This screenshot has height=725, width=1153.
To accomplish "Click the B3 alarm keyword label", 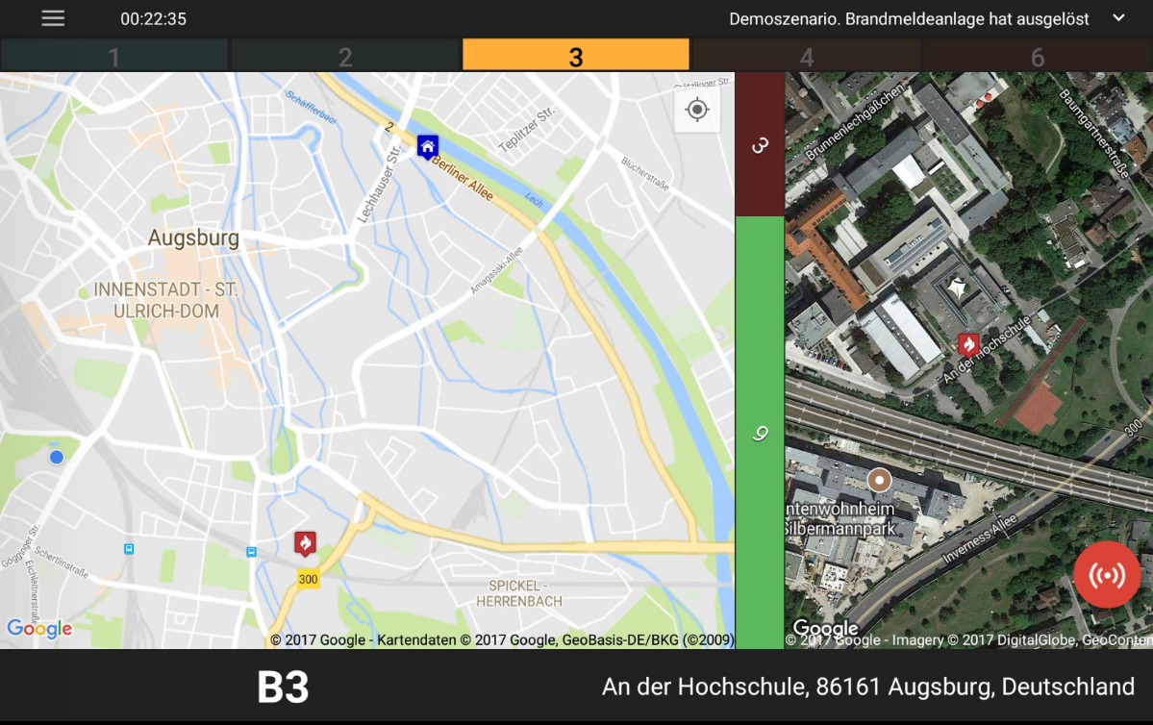I will tap(283, 687).
